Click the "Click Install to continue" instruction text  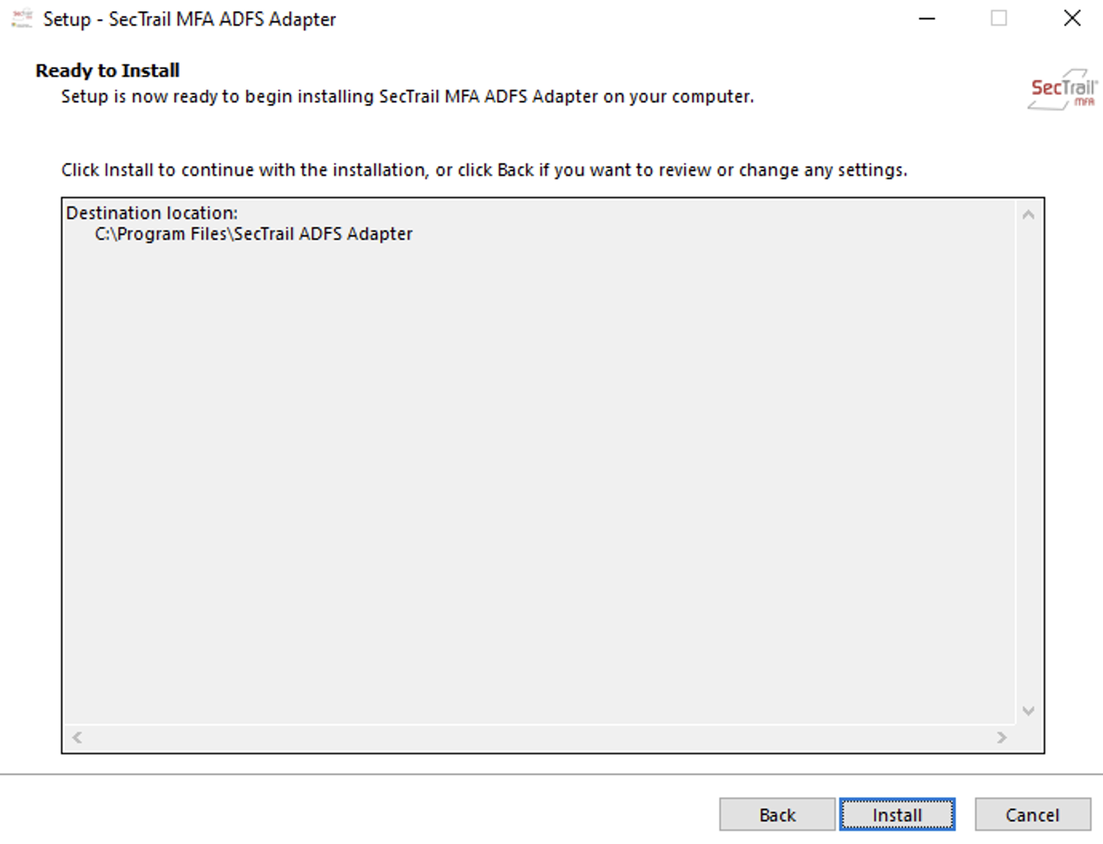coord(484,170)
